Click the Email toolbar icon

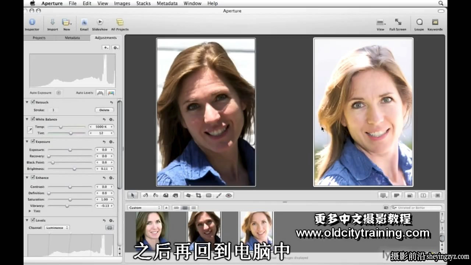tap(84, 24)
